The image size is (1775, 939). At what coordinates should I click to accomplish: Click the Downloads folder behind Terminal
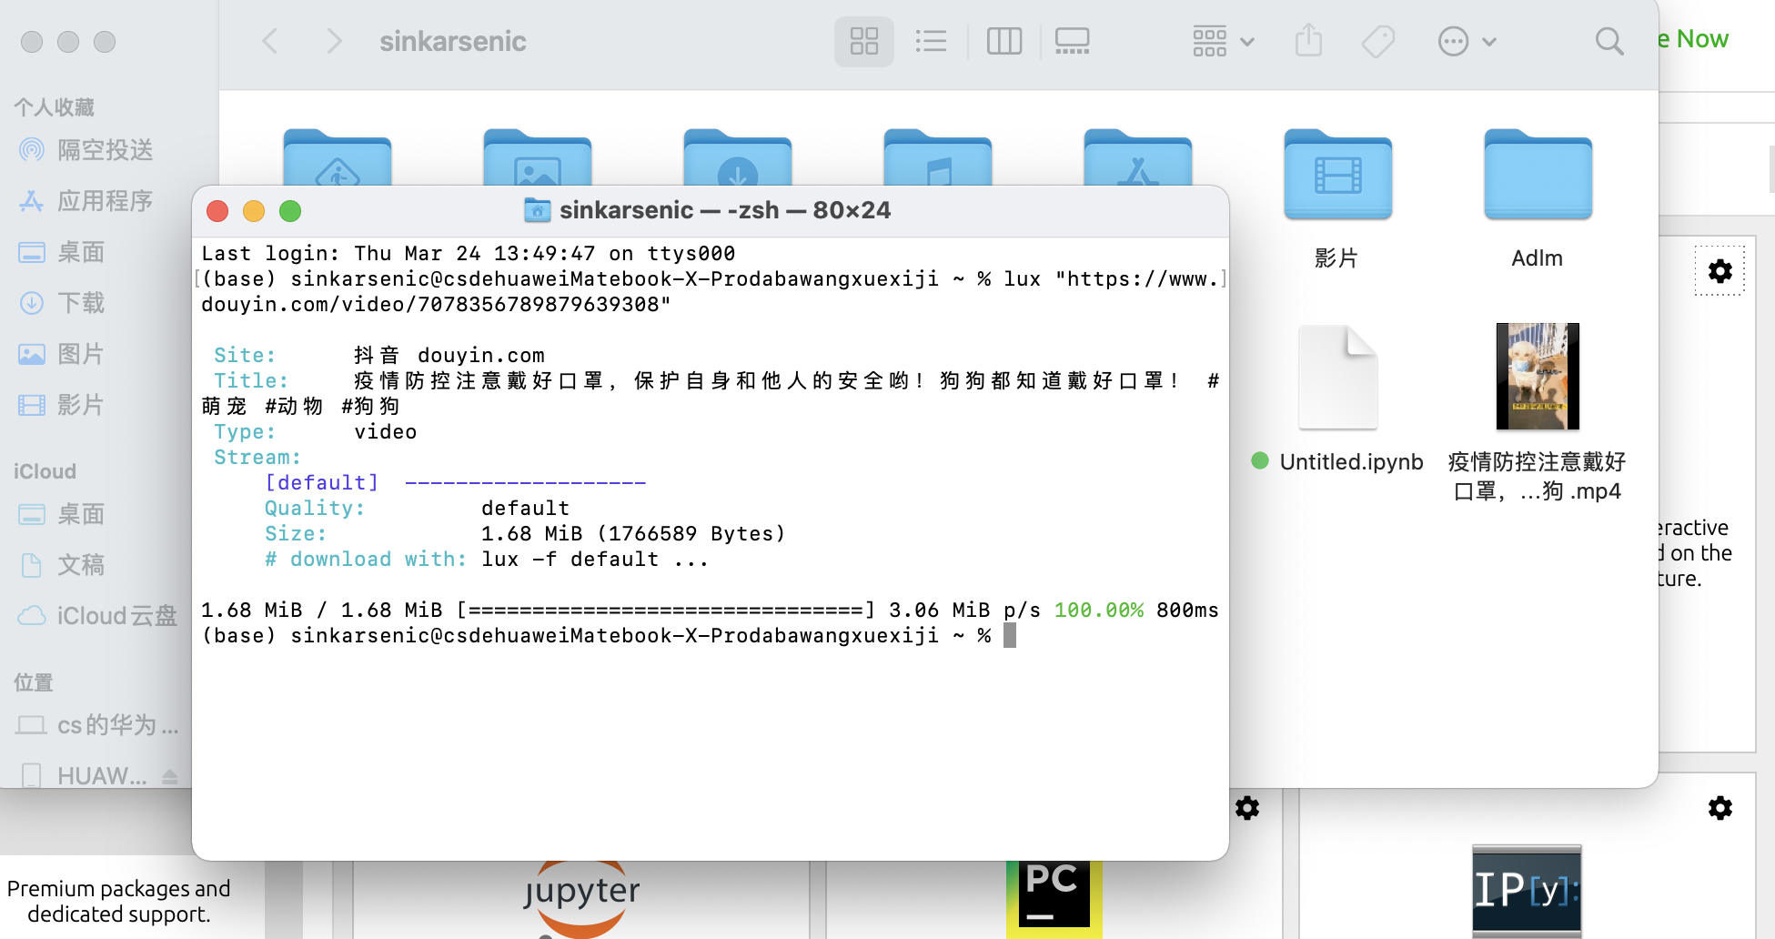click(x=738, y=157)
